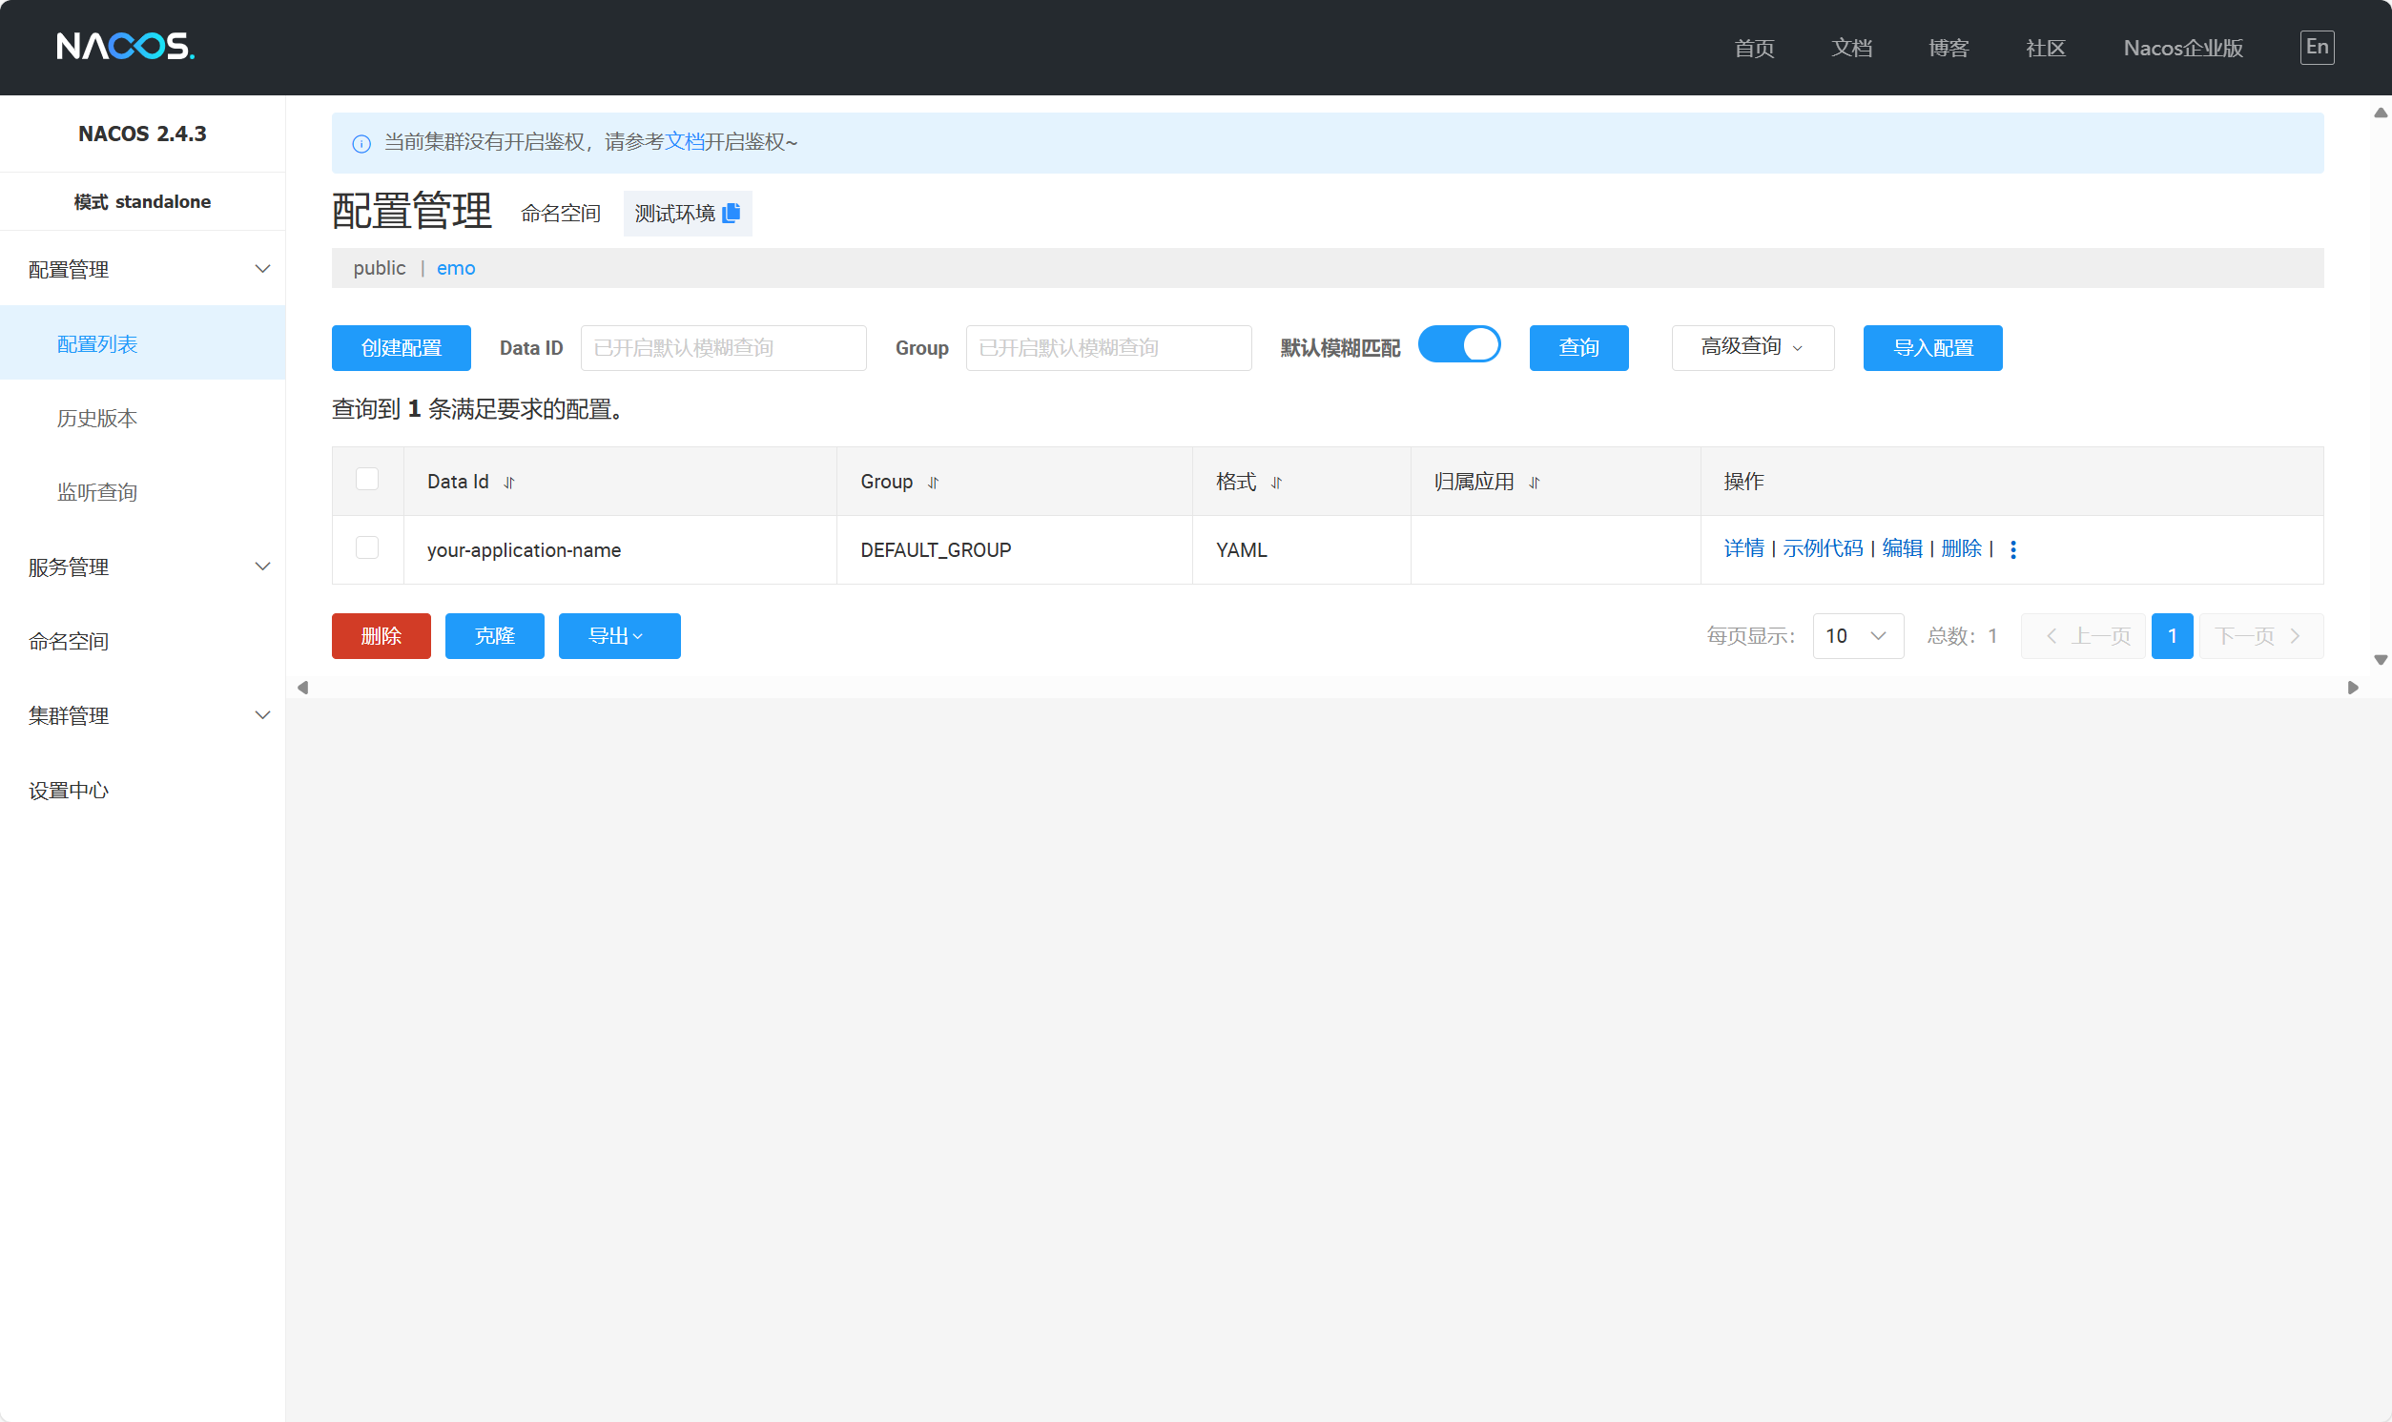Sort by 归属应用 column icon
This screenshot has height=1422, width=2392.
(x=1534, y=483)
